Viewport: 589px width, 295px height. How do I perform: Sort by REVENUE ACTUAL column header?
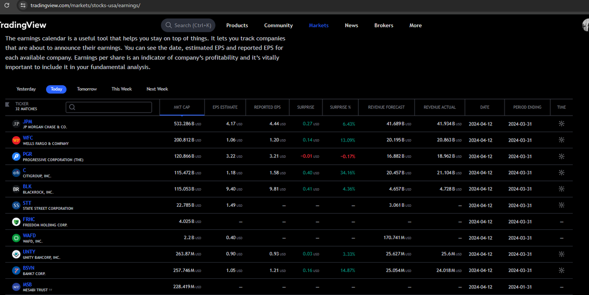[440, 107]
